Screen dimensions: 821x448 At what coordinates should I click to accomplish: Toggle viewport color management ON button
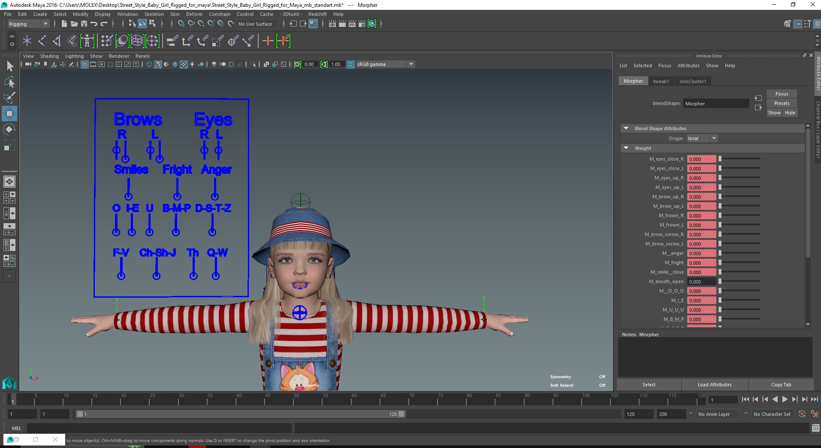coord(350,64)
